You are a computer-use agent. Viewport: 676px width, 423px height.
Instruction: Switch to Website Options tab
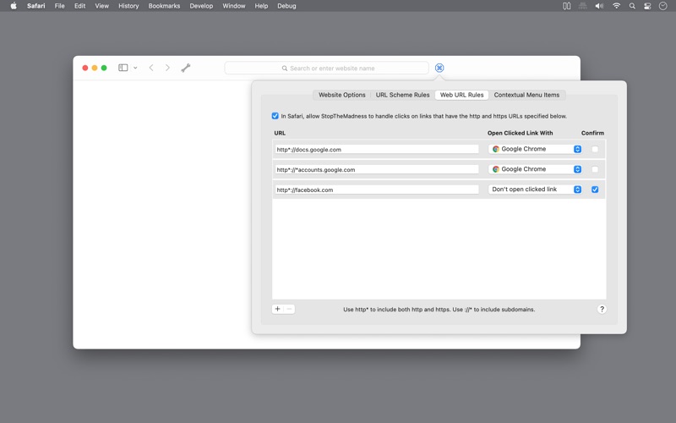(342, 95)
